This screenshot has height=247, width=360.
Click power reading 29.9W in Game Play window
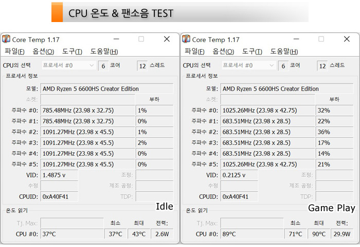pos(342,234)
